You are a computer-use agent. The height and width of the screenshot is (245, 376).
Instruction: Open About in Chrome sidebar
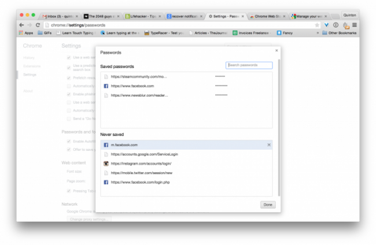click(28, 91)
